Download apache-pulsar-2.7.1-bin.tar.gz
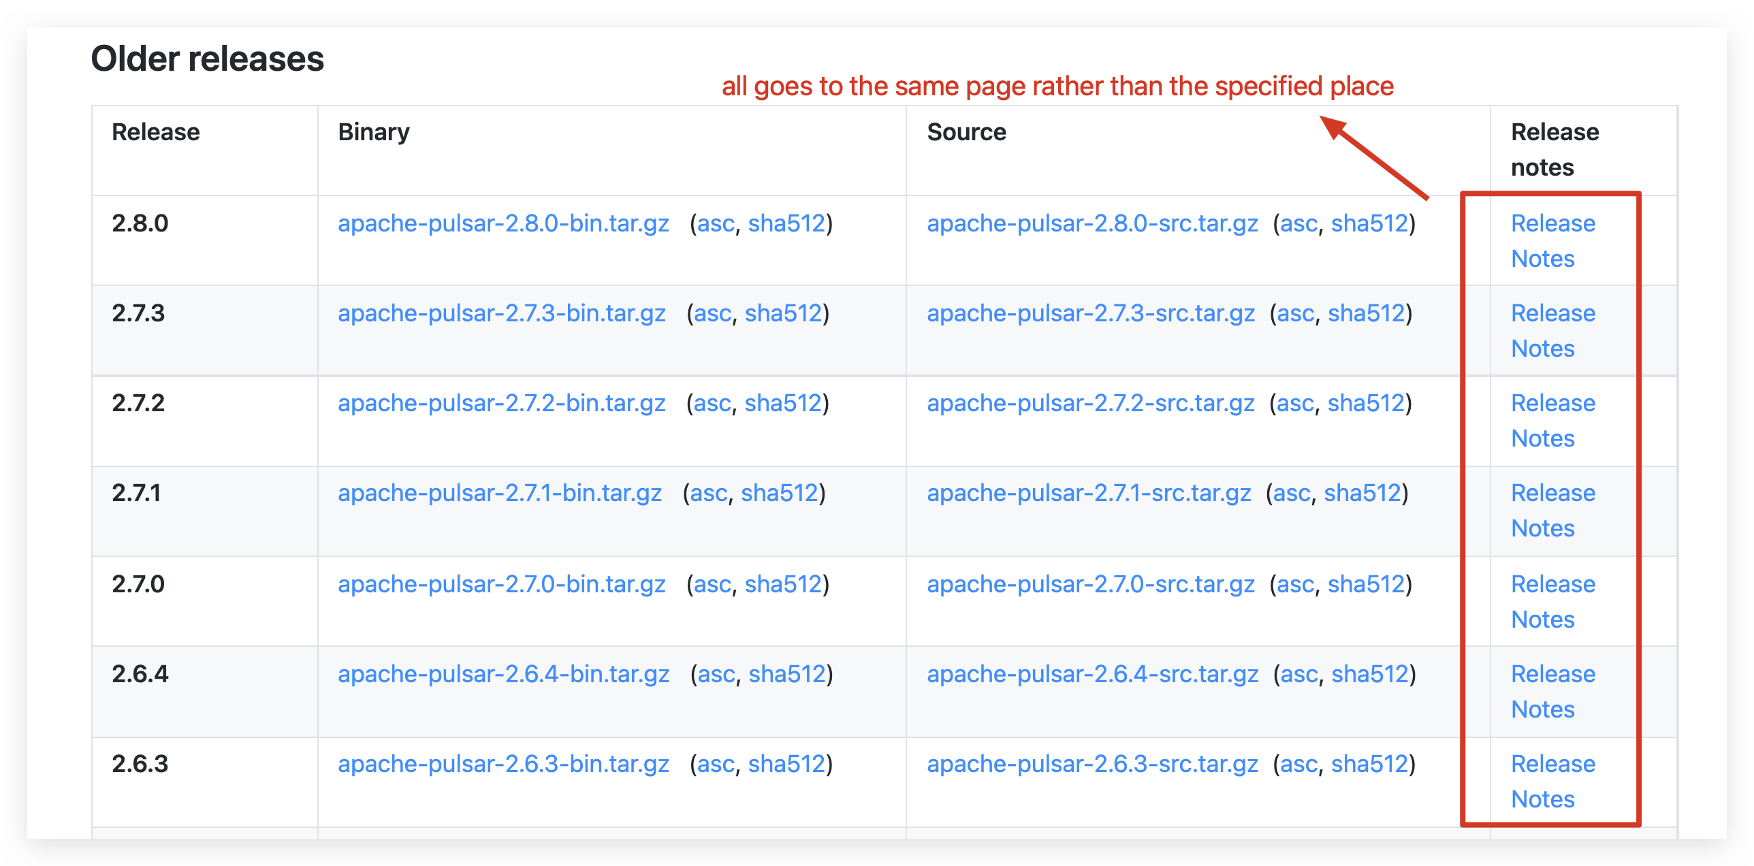1754x866 pixels. tap(500, 493)
